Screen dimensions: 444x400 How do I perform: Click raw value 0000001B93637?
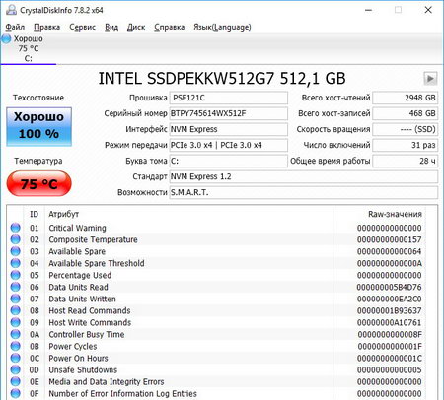(x=389, y=310)
